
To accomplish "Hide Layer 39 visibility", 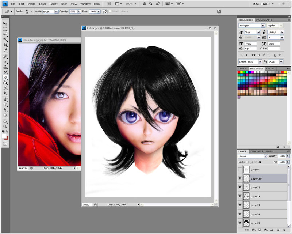I will [x=240, y=178].
